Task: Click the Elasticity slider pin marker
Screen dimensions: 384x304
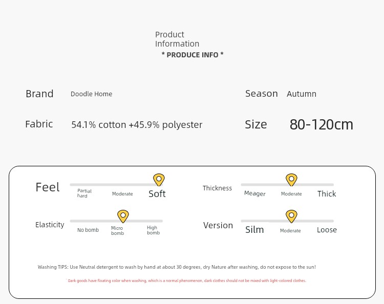Action: tap(123, 216)
